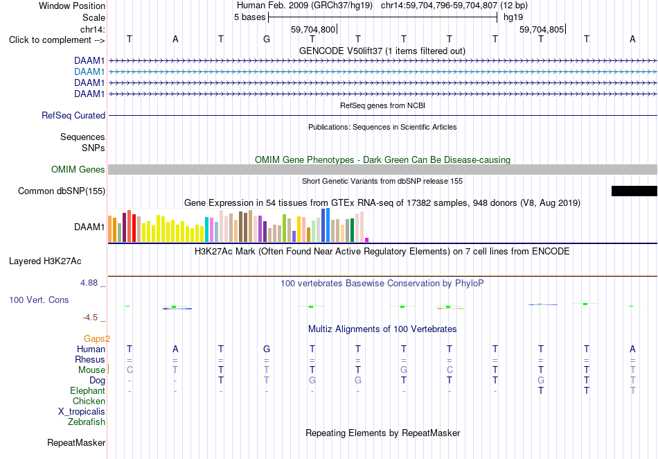Click the "Click to complement -->" link
Viewport: 658px width, 459px height.
point(57,40)
